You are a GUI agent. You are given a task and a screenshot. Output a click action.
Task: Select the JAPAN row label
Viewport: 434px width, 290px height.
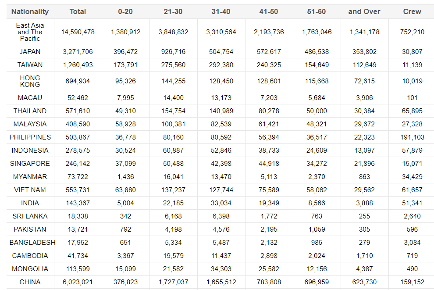coord(30,52)
